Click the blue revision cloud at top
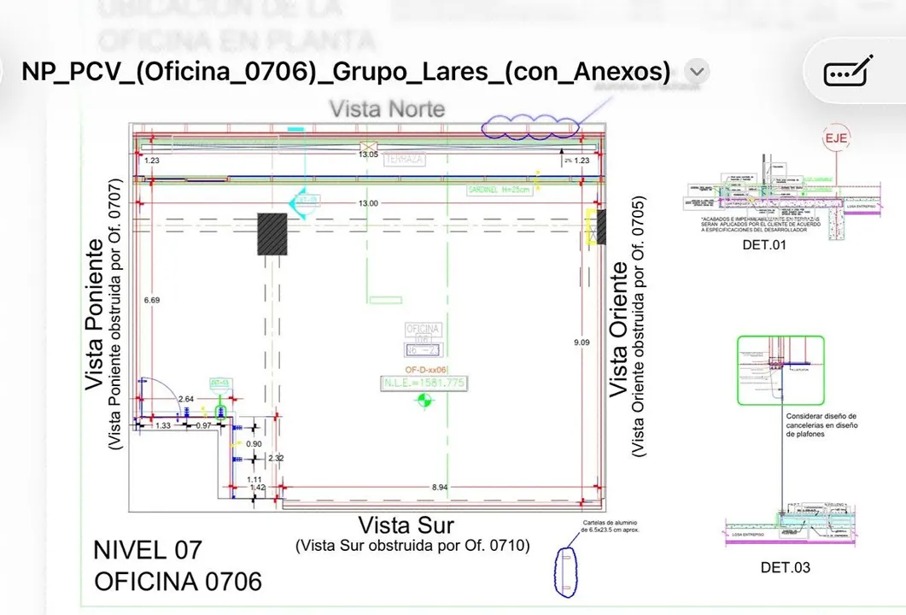This screenshot has height=615, width=906. [530, 127]
